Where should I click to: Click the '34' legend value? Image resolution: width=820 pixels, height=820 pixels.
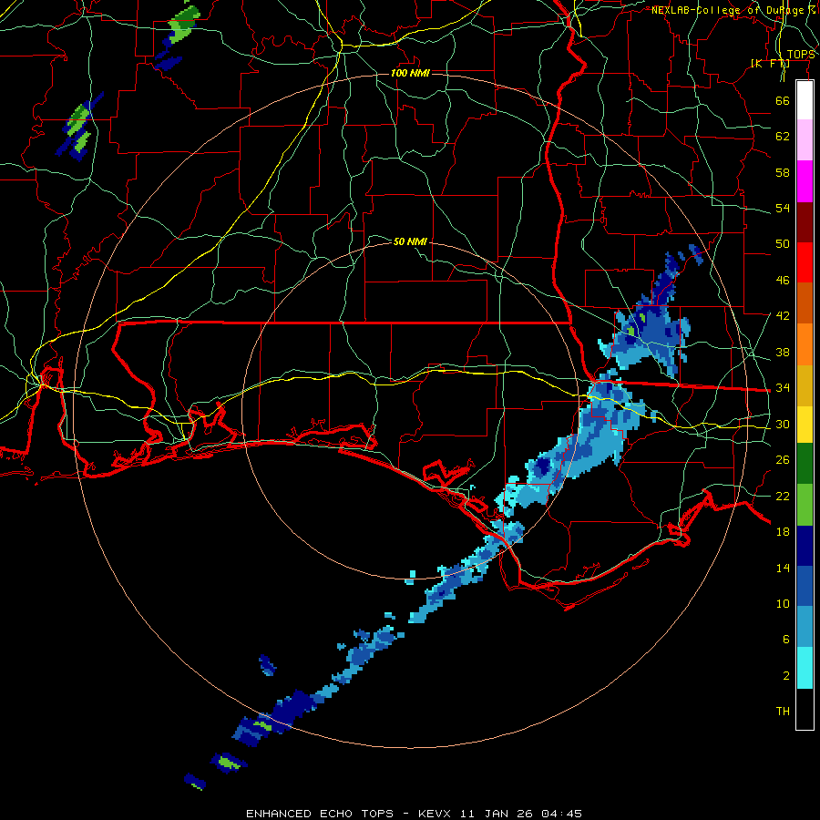783,388
